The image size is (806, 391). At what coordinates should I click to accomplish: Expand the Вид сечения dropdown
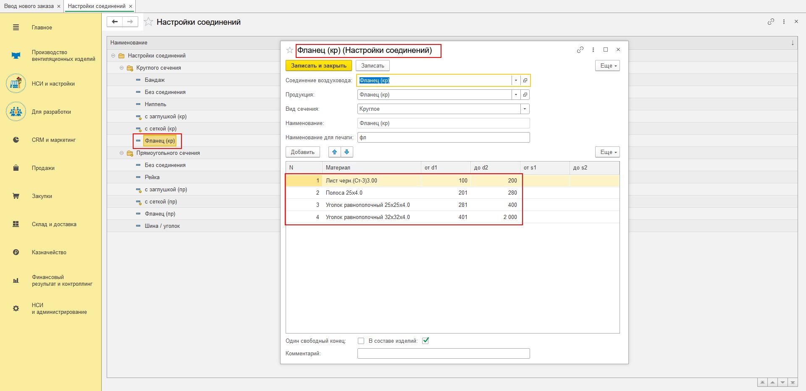click(x=525, y=109)
